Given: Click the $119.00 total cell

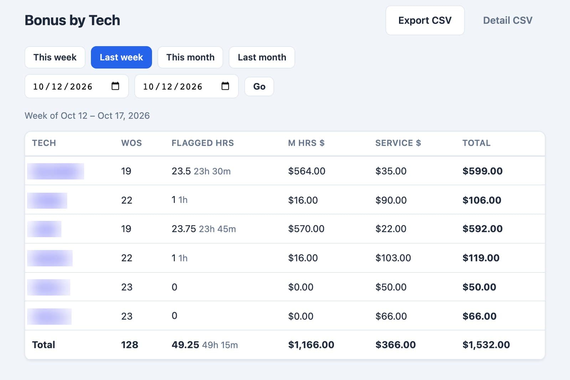Looking at the screenshot, I should 481,258.
